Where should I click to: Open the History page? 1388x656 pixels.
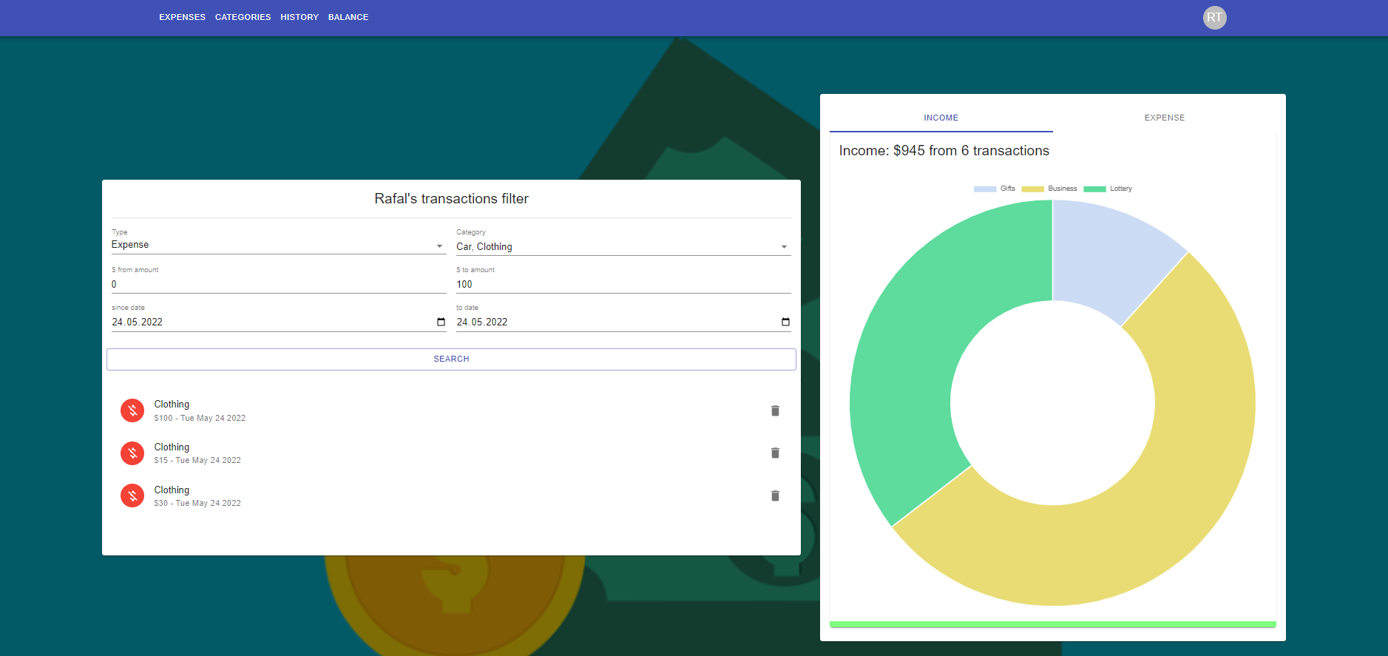(x=299, y=17)
